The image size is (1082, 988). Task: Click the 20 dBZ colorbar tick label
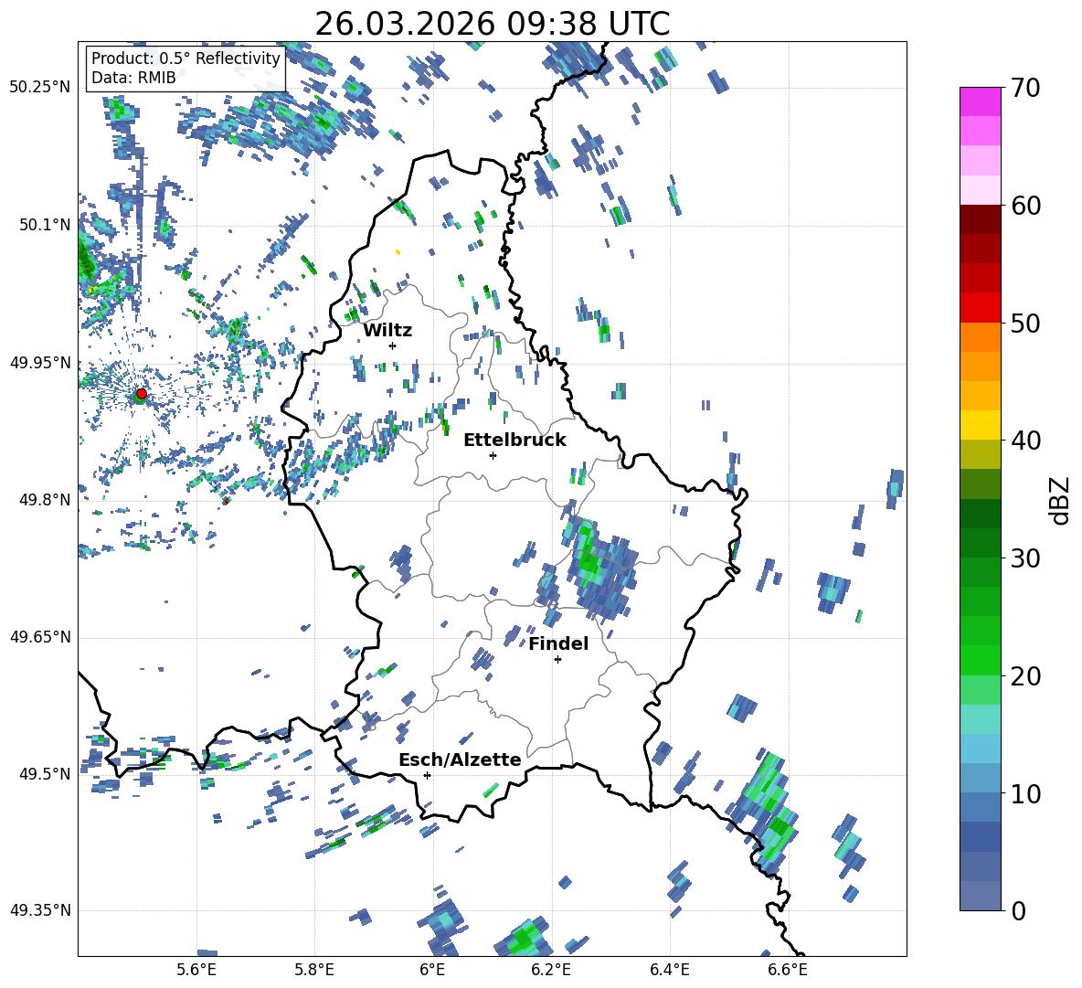click(x=1024, y=676)
